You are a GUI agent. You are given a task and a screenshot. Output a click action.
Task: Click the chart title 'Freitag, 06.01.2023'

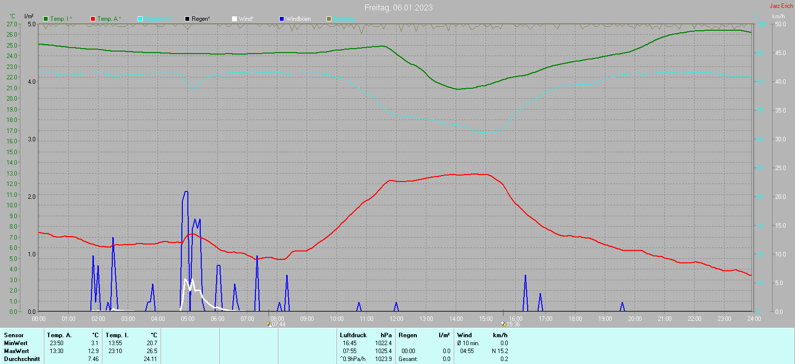coord(398,7)
